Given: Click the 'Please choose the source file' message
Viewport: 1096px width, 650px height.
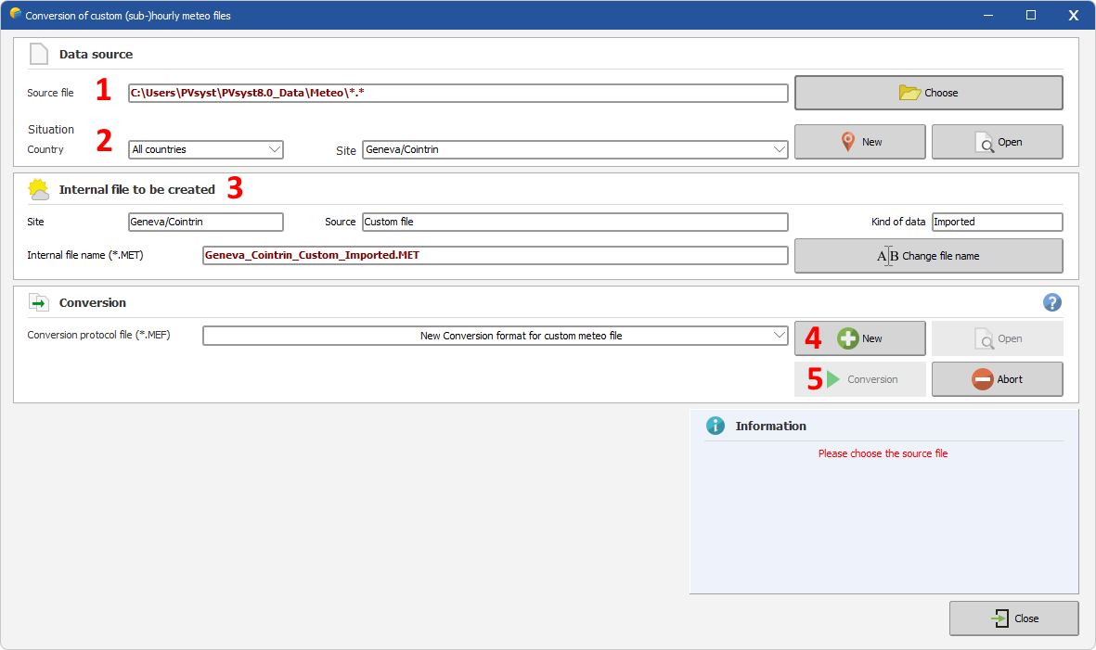Looking at the screenshot, I should (x=883, y=453).
